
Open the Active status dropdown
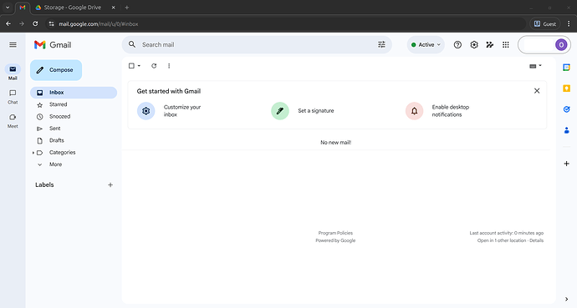426,45
